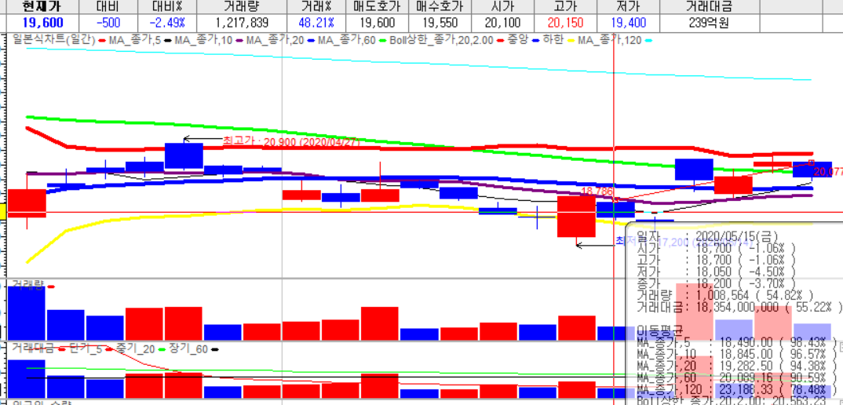Click the 일본식차트(일간) chart legend label

pyautogui.click(x=53, y=40)
